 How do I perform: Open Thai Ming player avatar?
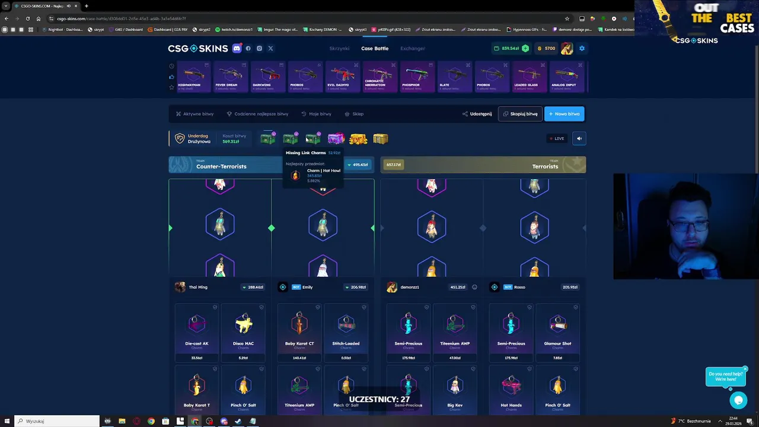180,287
